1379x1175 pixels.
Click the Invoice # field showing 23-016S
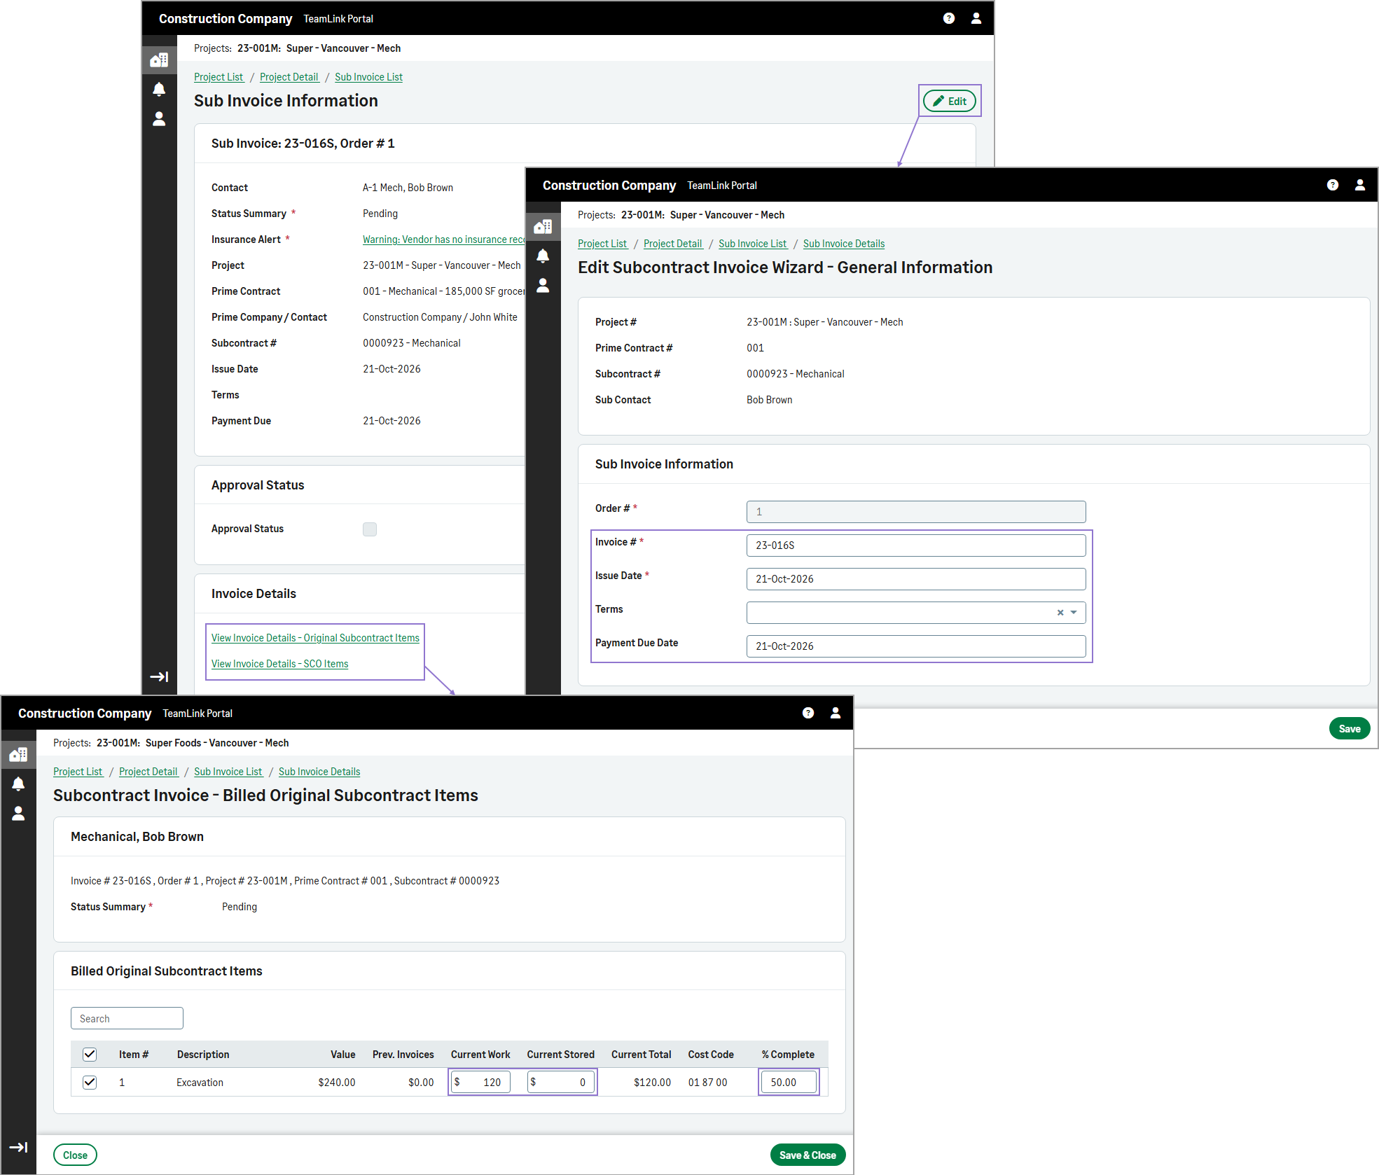[916, 545]
